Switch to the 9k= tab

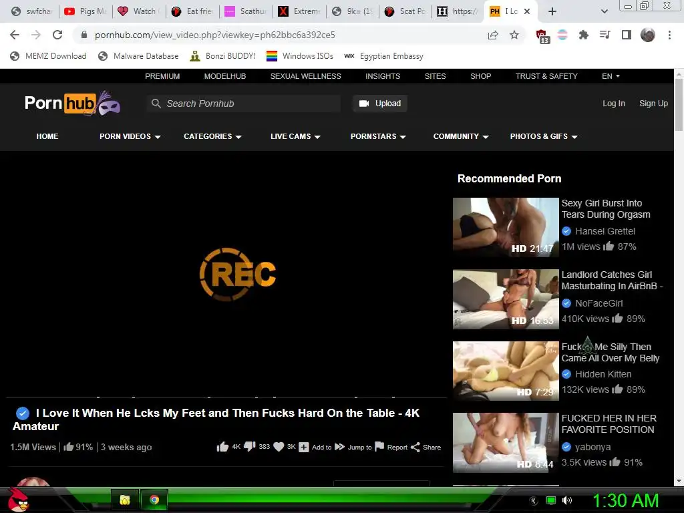(353, 11)
